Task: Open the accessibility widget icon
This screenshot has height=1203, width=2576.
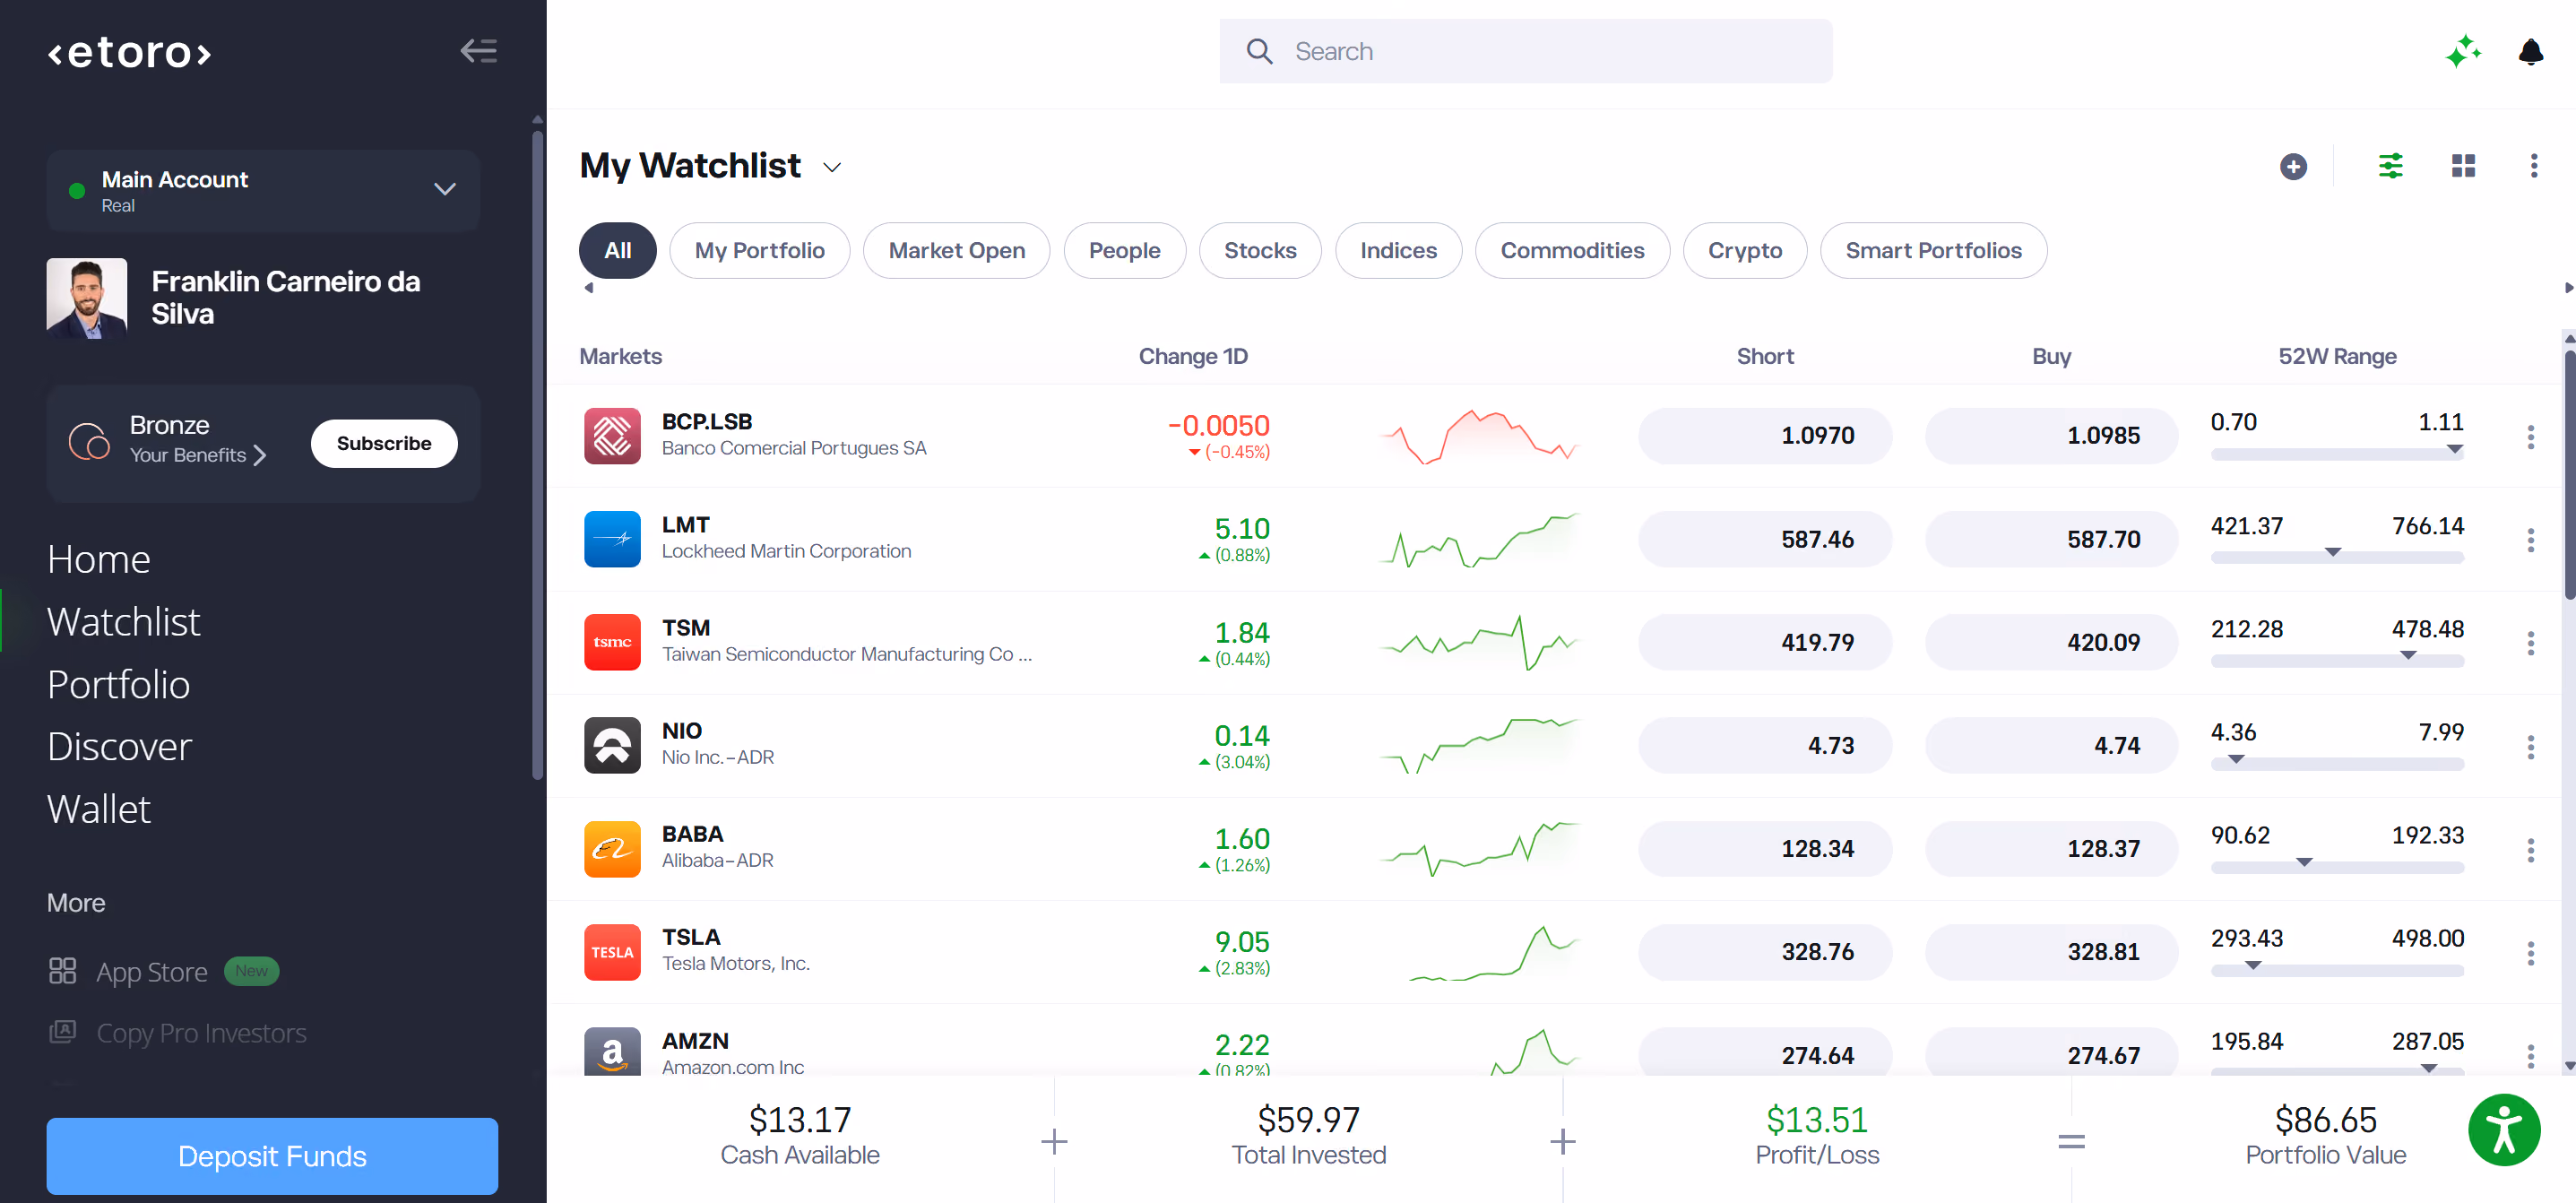Action: click(x=2503, y=1131)
